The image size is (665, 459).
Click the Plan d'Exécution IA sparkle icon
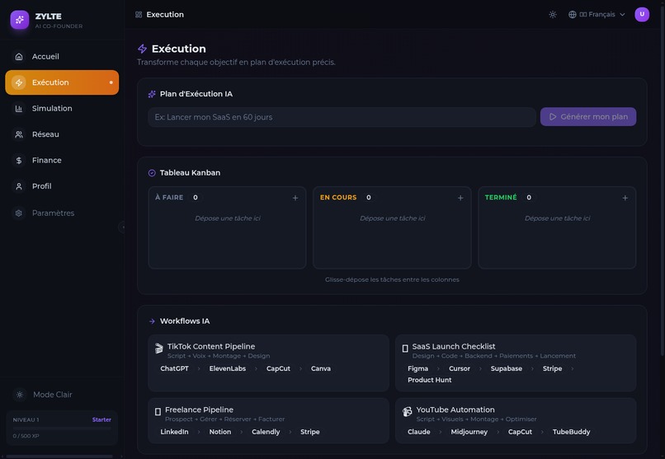pyautogui.click(x=152, y=94)
